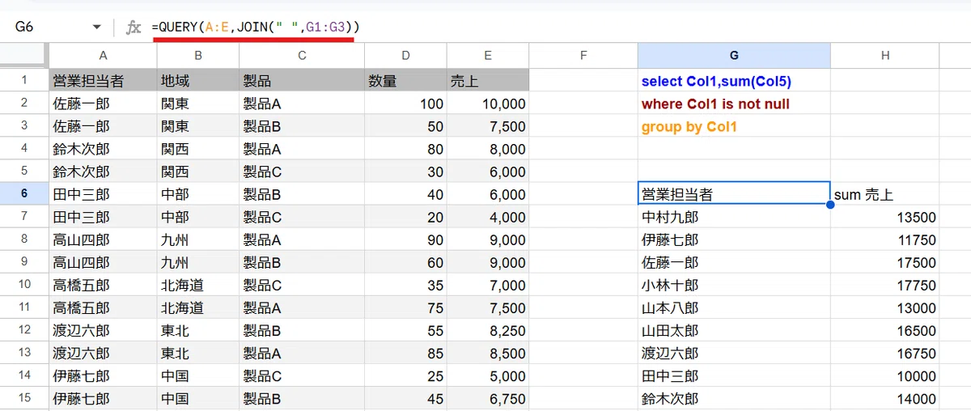
Task: Click sales value 8,250
Action: 488,330
